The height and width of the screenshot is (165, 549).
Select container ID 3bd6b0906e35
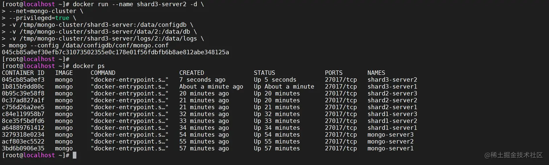click(x=23, y=148)
